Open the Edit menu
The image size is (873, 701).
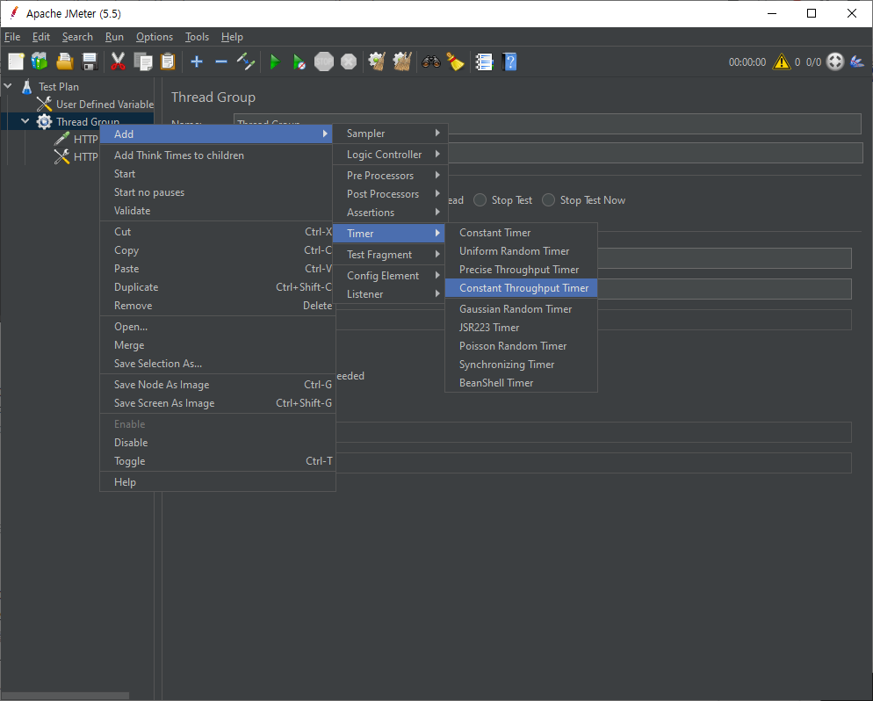click(40, 37)
